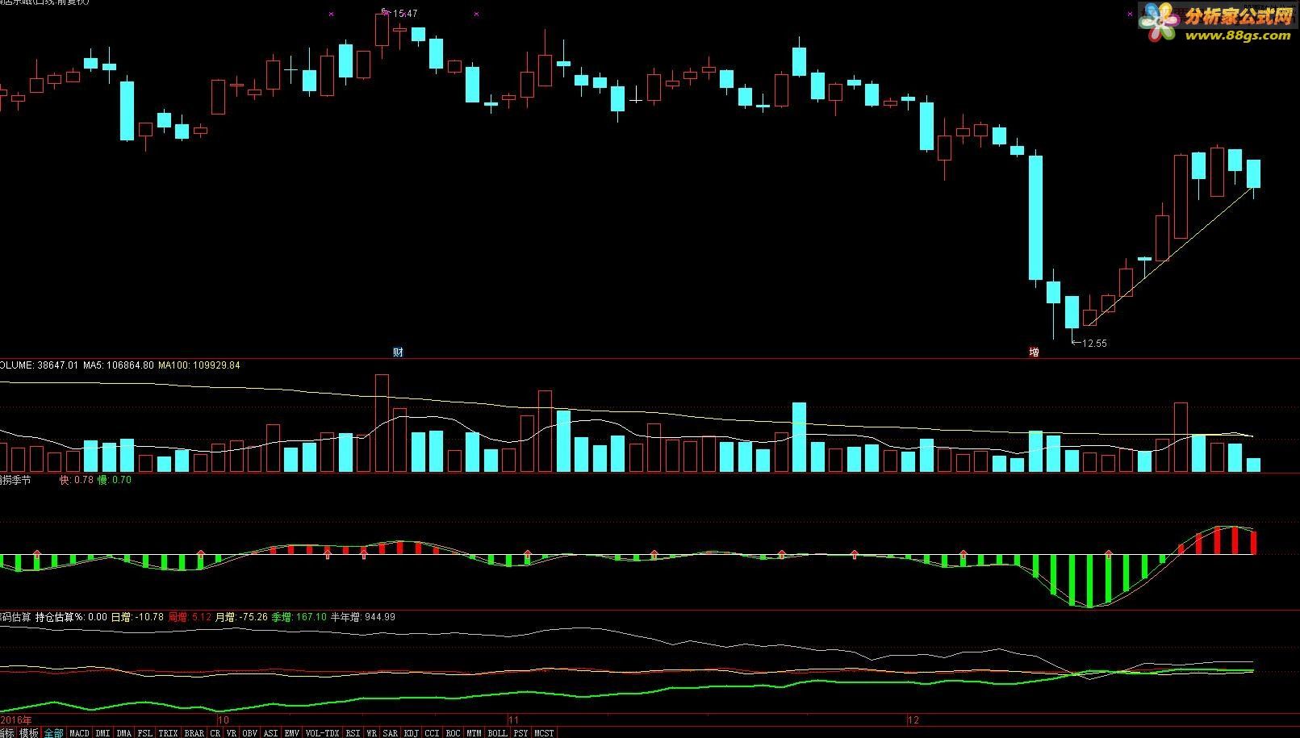Click the CCI indicator tab
1300x738 pixels.
[432, 733]
